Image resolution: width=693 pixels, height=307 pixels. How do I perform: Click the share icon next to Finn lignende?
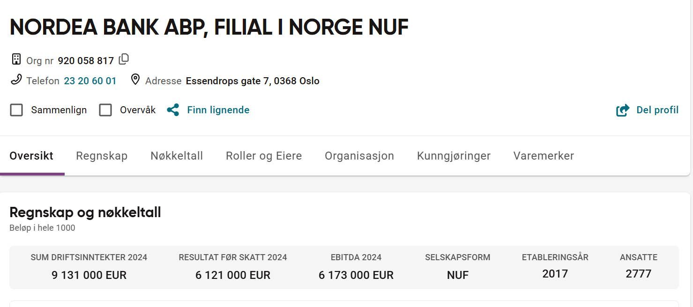point(173,110)
